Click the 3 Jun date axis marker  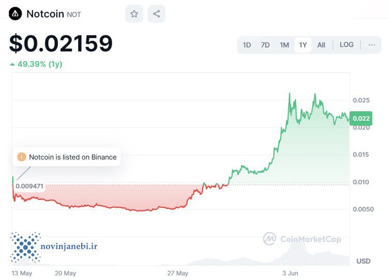click(x=290, y=273)
